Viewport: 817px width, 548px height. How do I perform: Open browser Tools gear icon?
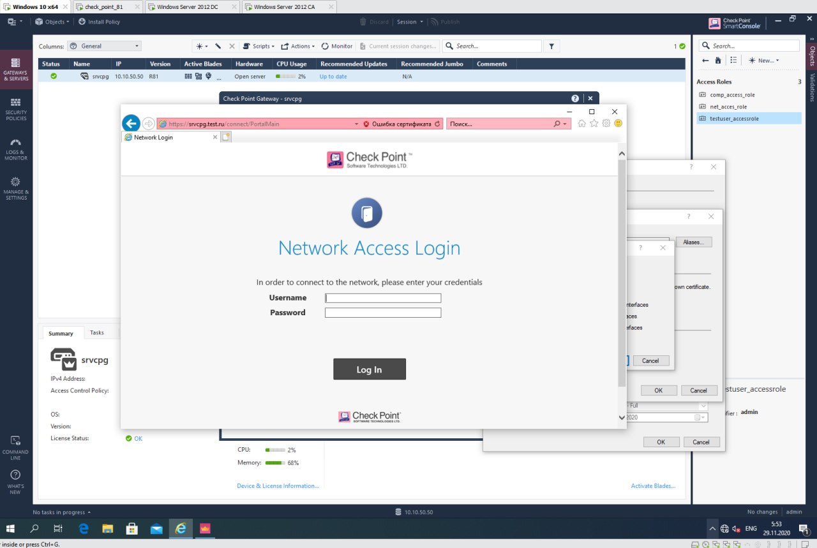(606, 123)
